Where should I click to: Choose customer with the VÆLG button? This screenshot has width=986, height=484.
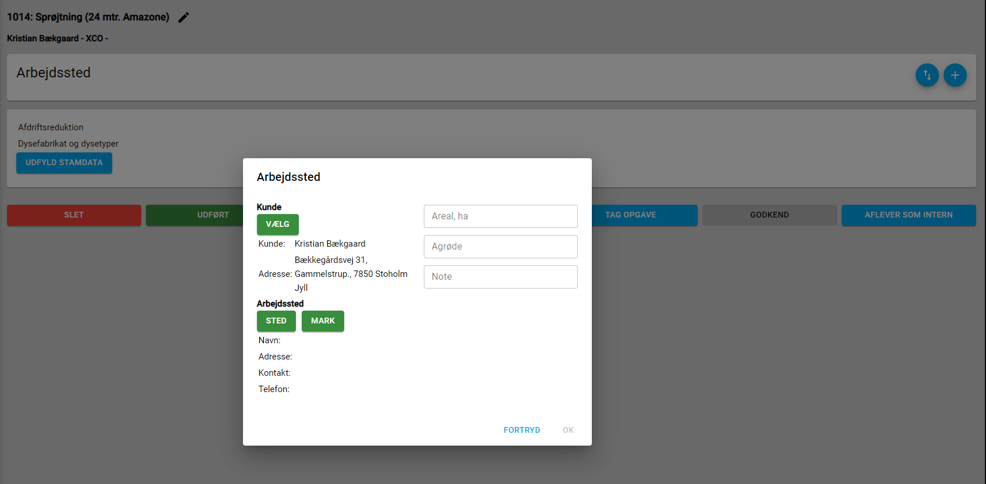coord(277,225)
